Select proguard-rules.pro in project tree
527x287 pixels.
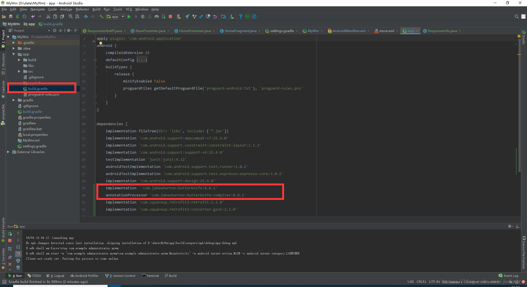click(44, 94)
